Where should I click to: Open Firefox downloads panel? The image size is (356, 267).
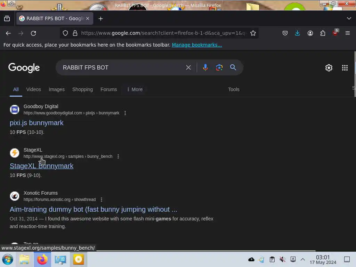298,33
